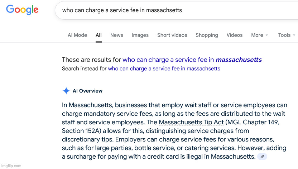Open the News tab
The image size is (298, 169).
pyautogui.click(x=117, y=35)
